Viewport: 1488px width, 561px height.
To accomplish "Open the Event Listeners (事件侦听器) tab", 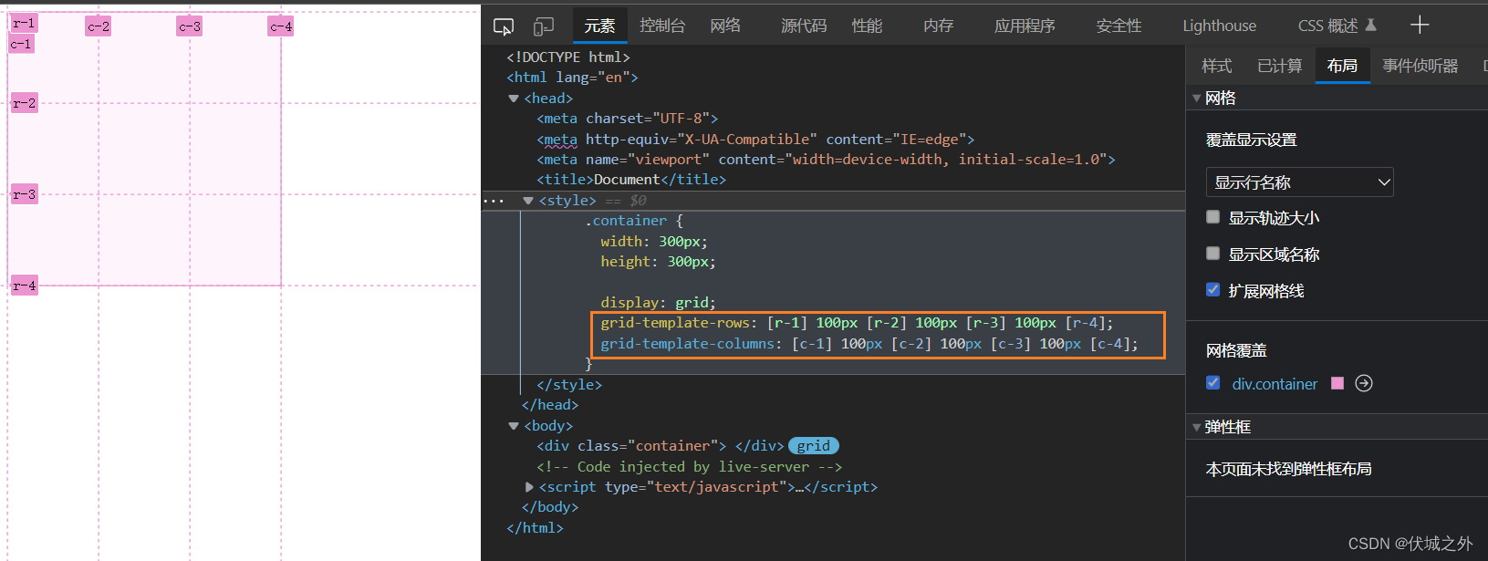I will click(1420, 66).
